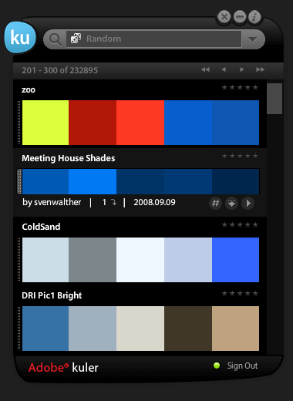Click the hash icon for Meeting House Shades
Screen dimensions: 293x401
(x=215, y=203)
